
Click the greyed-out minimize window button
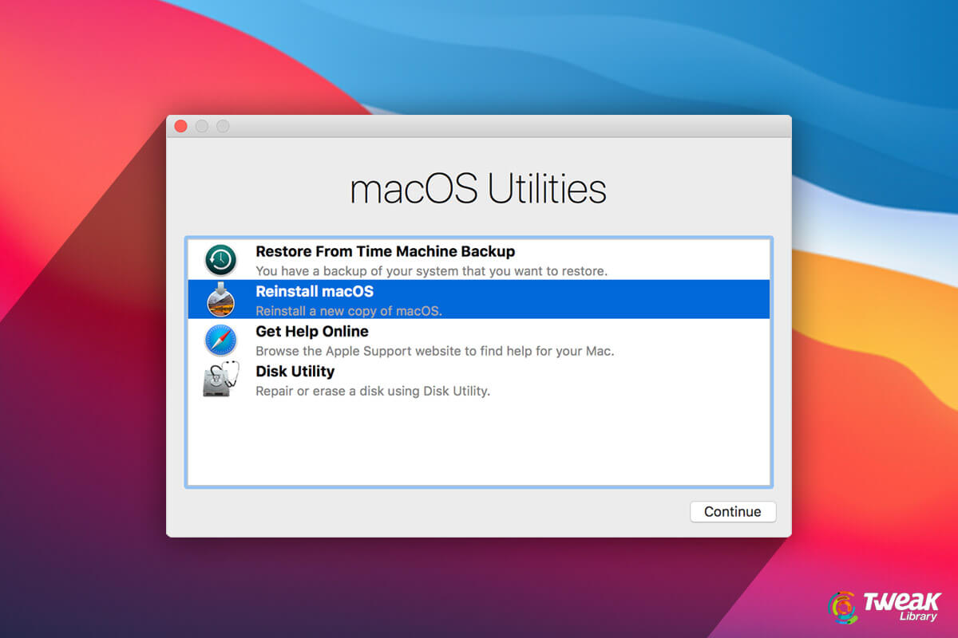point(202,126)
